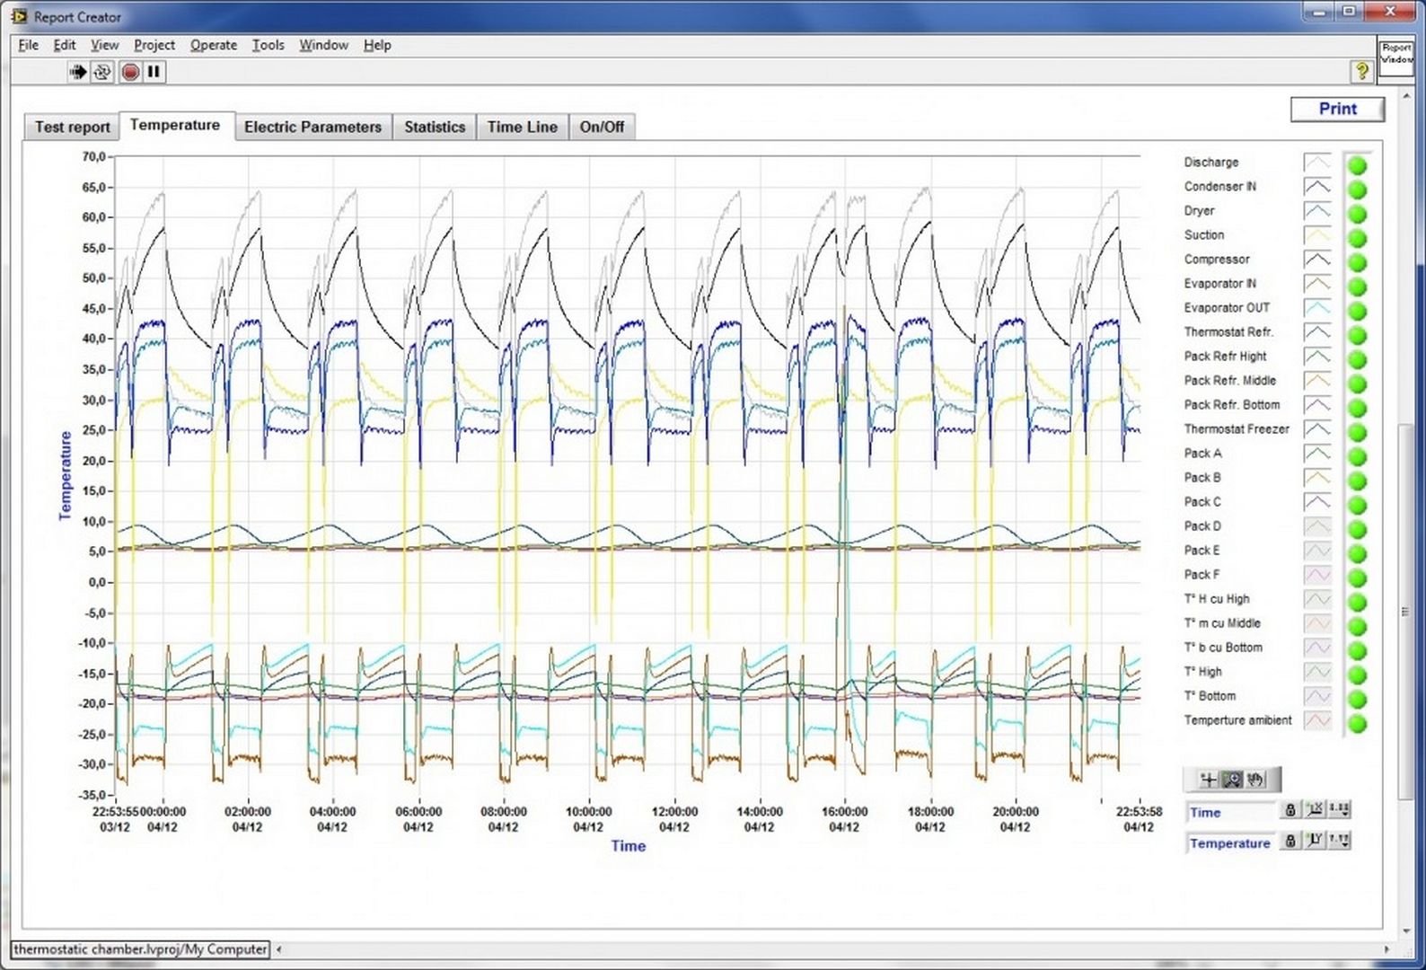This screenshot has height=970, width=1426.
Task: Switch to the Test report tab
Action: click(72, 127)
